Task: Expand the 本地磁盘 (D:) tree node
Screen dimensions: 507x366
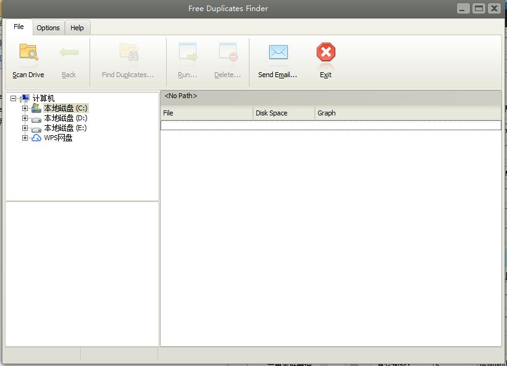Action: pos(24,117)
